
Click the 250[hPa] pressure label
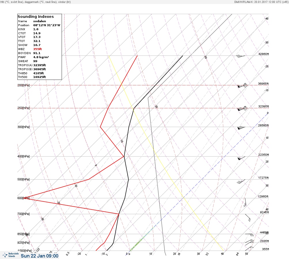(x=23, y=108)
